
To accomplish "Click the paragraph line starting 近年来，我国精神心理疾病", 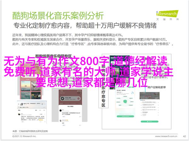I will [x=68, y=35].
